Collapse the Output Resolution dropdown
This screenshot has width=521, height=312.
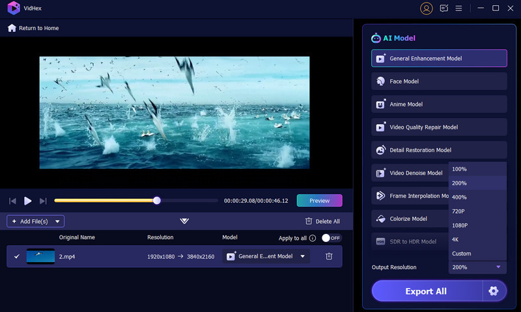click(498, 267)
